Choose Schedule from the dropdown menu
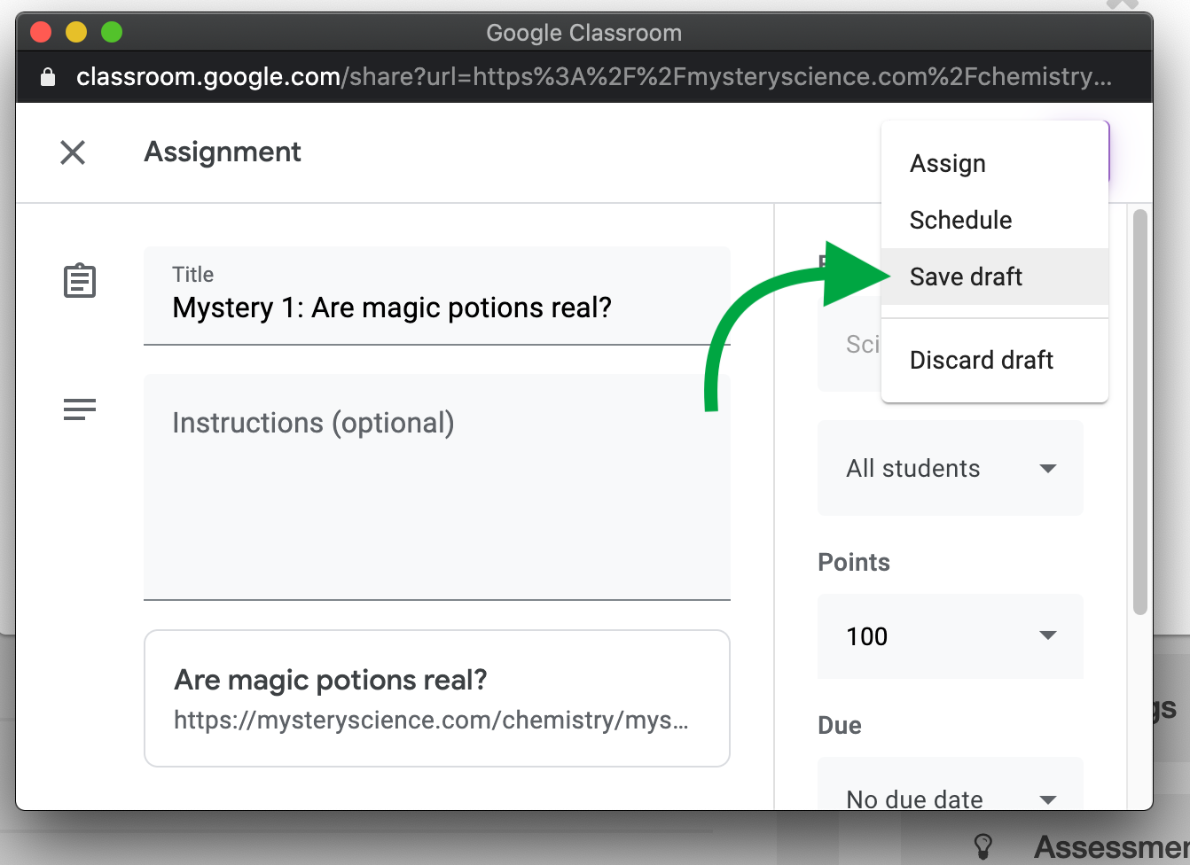 995,220
